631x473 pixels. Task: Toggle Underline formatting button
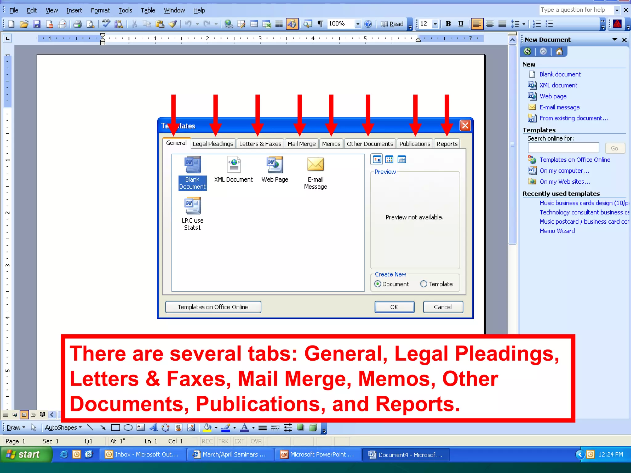[461, 24]
